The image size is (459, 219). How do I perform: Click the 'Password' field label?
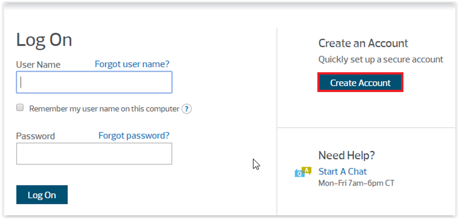pyautogui.click(x=35, y=136)
